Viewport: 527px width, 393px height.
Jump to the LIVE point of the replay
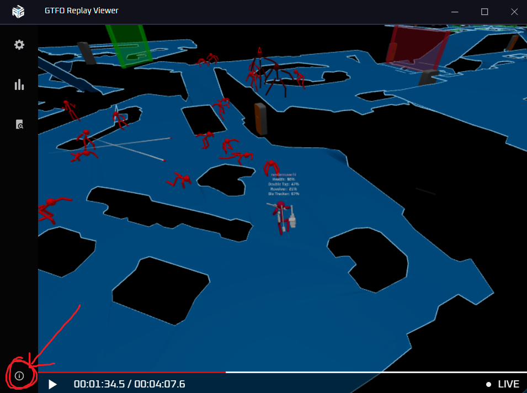[x=503, y=384]
